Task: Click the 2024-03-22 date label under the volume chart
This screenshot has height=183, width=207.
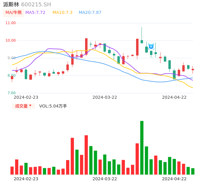Action: pyautogui.click(x=105, y=178)
